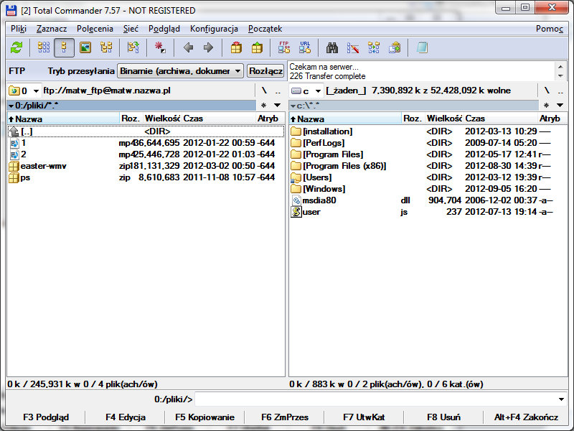Click the right panel parent directory dots button
The height and width of the screenshot is (431, 574).
coord(560,91)
